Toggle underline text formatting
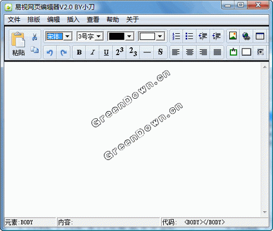273x231 pixels. [106, 52]
